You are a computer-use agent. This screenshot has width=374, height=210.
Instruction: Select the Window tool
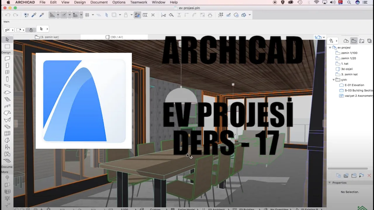tap(7, 72)
